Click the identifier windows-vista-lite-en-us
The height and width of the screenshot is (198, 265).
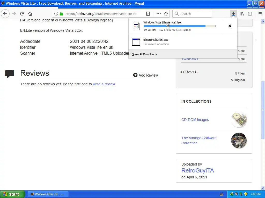pyautogui.click(x=91, y=47)
